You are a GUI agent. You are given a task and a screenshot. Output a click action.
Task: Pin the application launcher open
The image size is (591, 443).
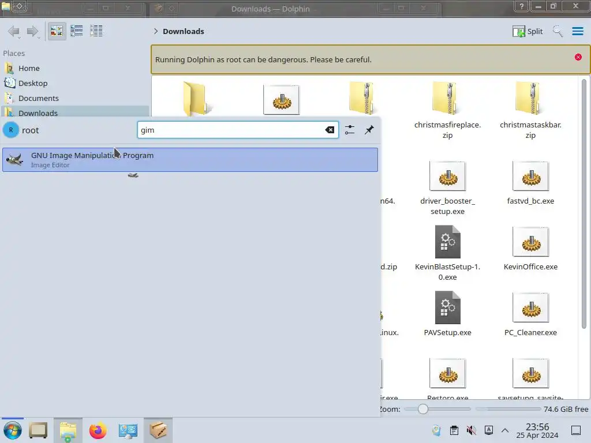(x=369, y=130)
